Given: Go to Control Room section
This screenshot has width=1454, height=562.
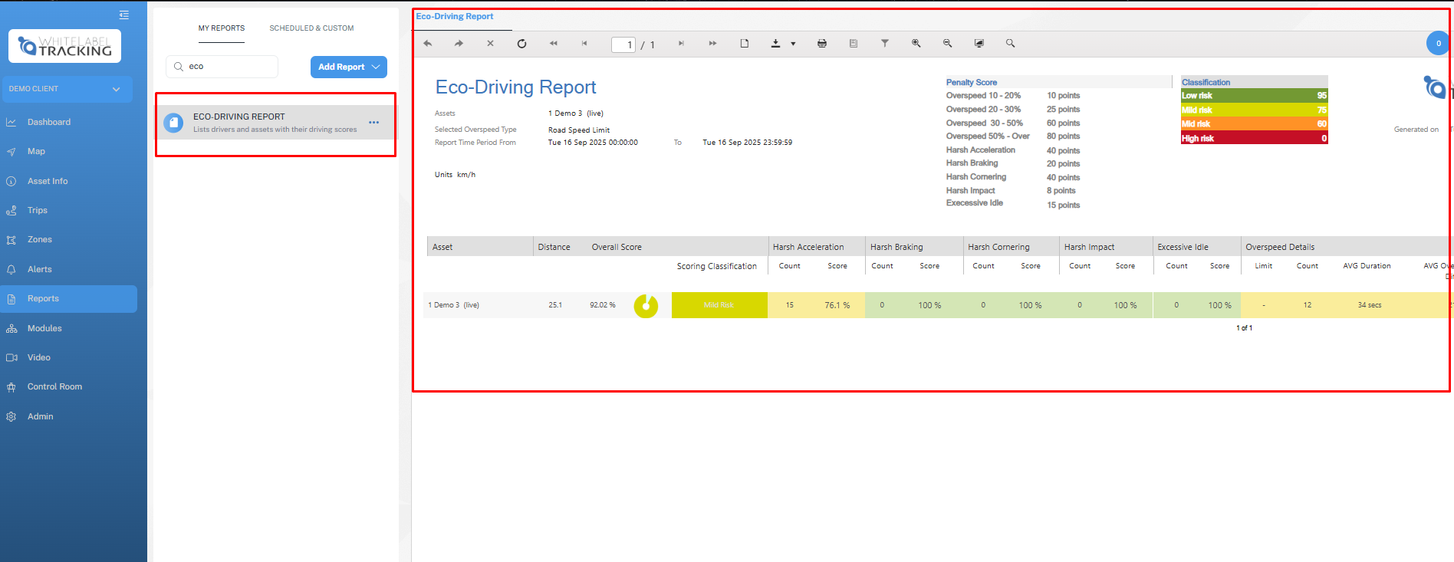Looking at the screenshot, I should pos(54,386).
